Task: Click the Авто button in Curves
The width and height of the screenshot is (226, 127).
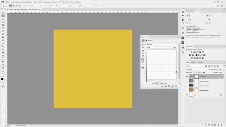Action: pos(175,47)
